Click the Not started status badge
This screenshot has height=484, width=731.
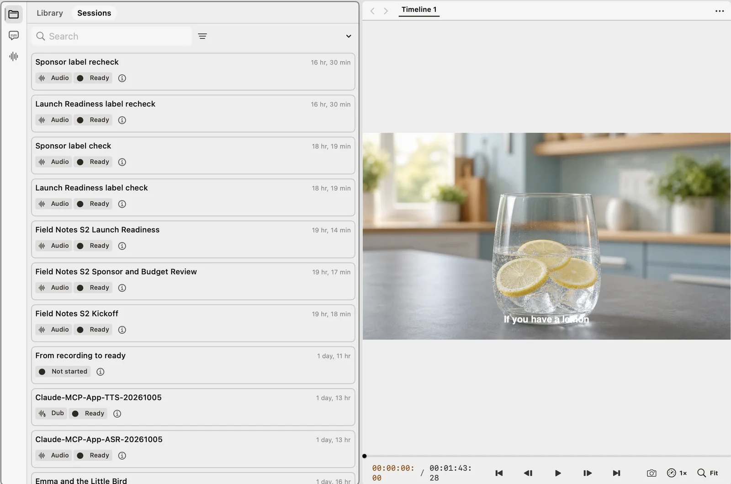(x=63, y=372)
